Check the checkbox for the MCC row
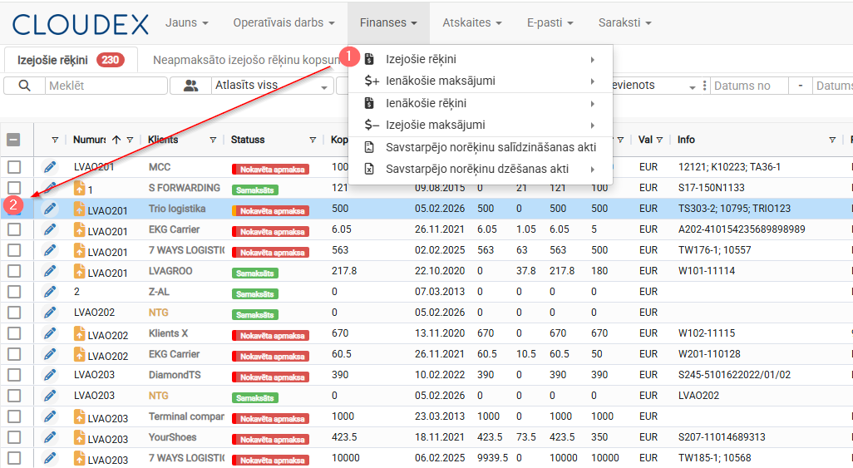853x468 pixels. coord(14,167)
